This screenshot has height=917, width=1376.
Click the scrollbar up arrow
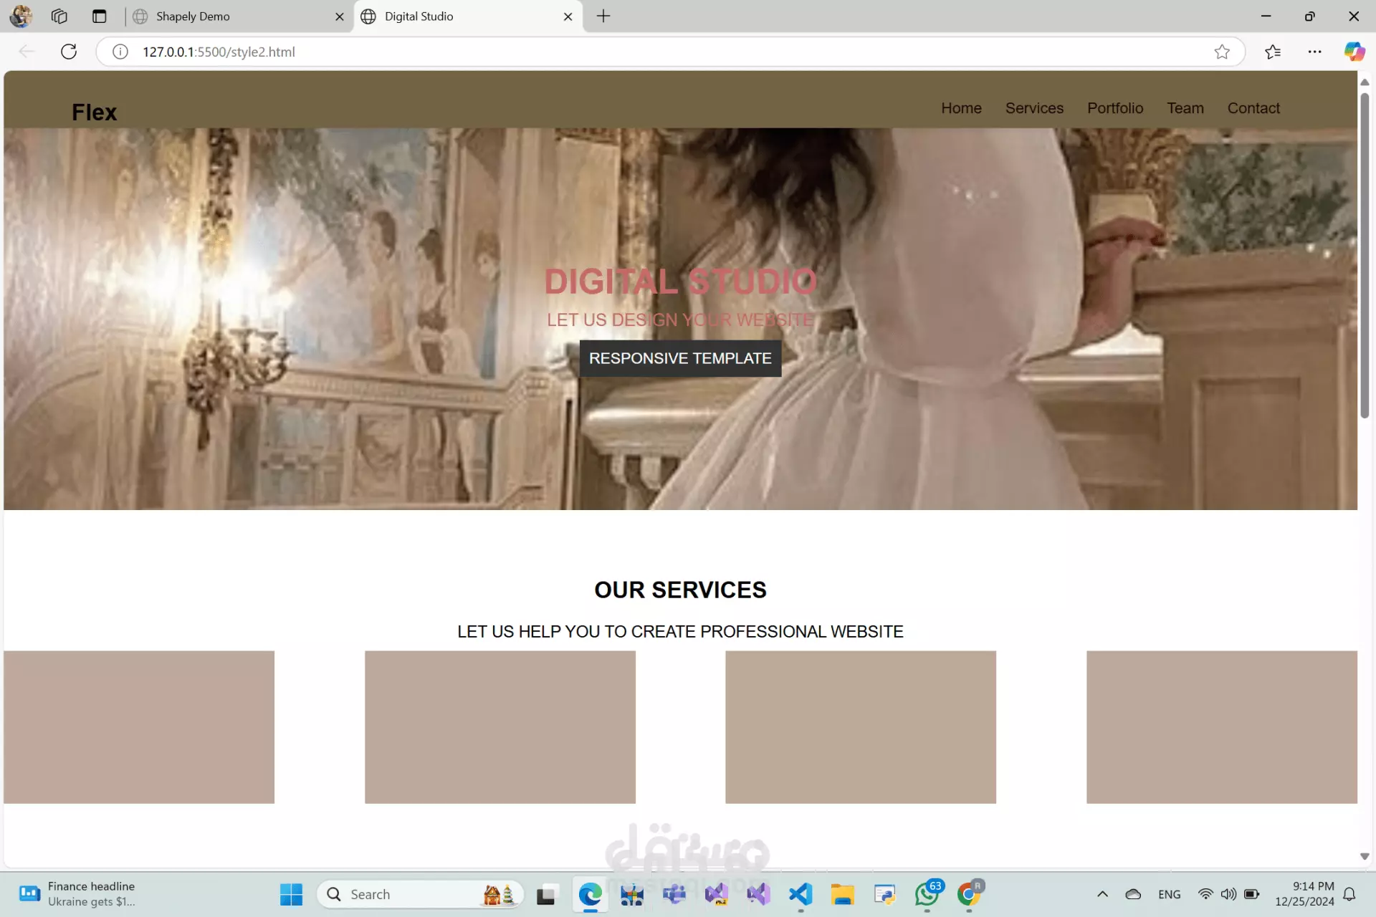pos(1365,82)
